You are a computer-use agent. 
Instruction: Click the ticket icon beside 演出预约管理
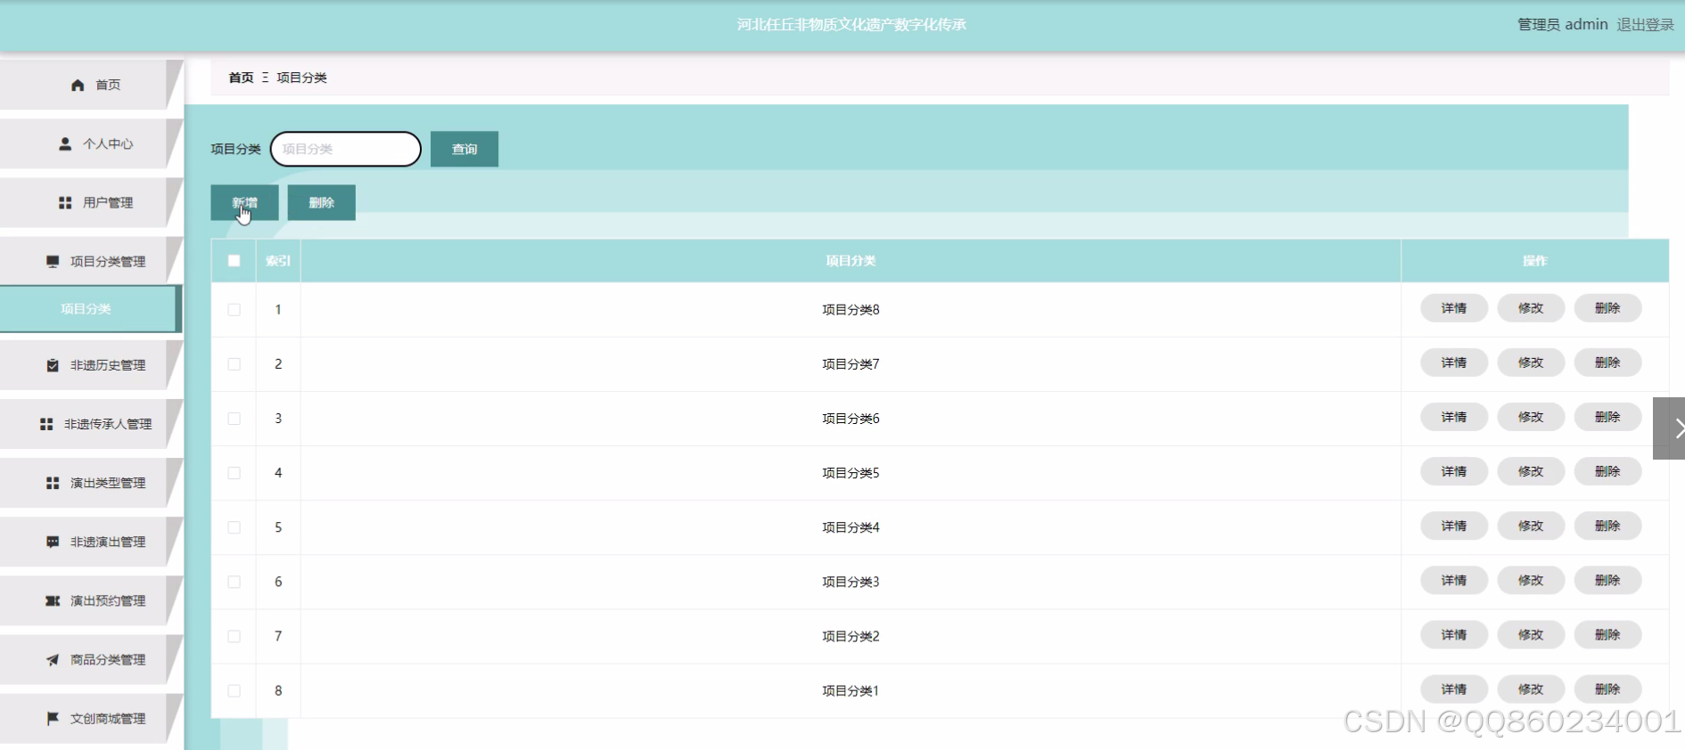[53, 601]
